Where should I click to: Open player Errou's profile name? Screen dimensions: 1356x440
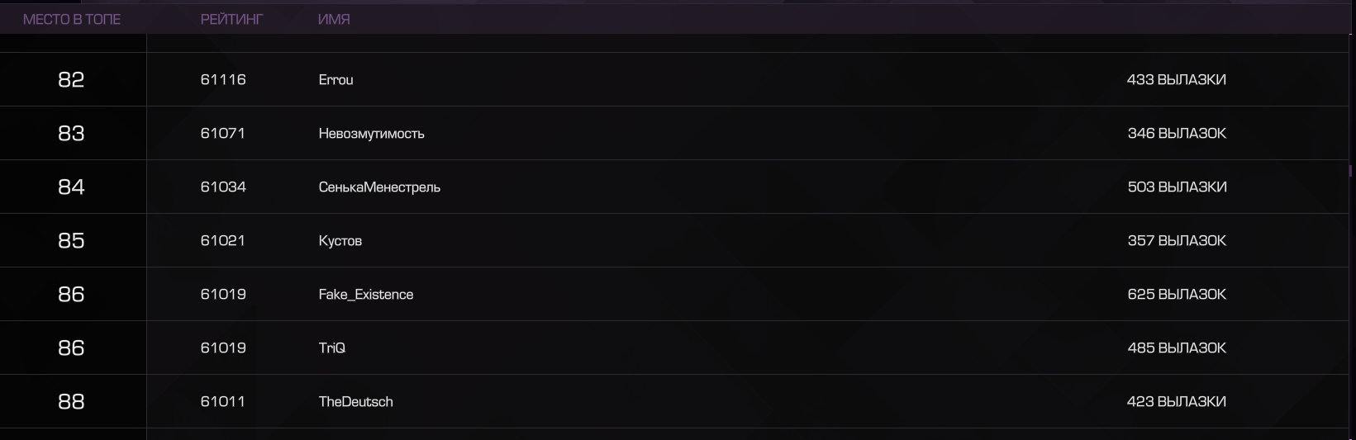(x=335, y=79)
